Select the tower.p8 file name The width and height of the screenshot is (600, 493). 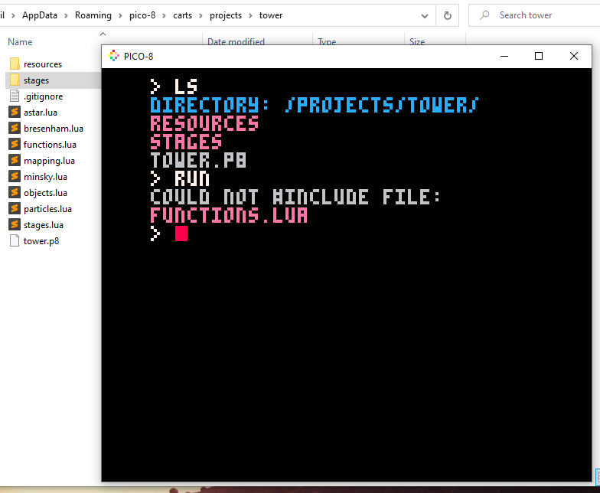pyautogui.click(x=41, y=241)
